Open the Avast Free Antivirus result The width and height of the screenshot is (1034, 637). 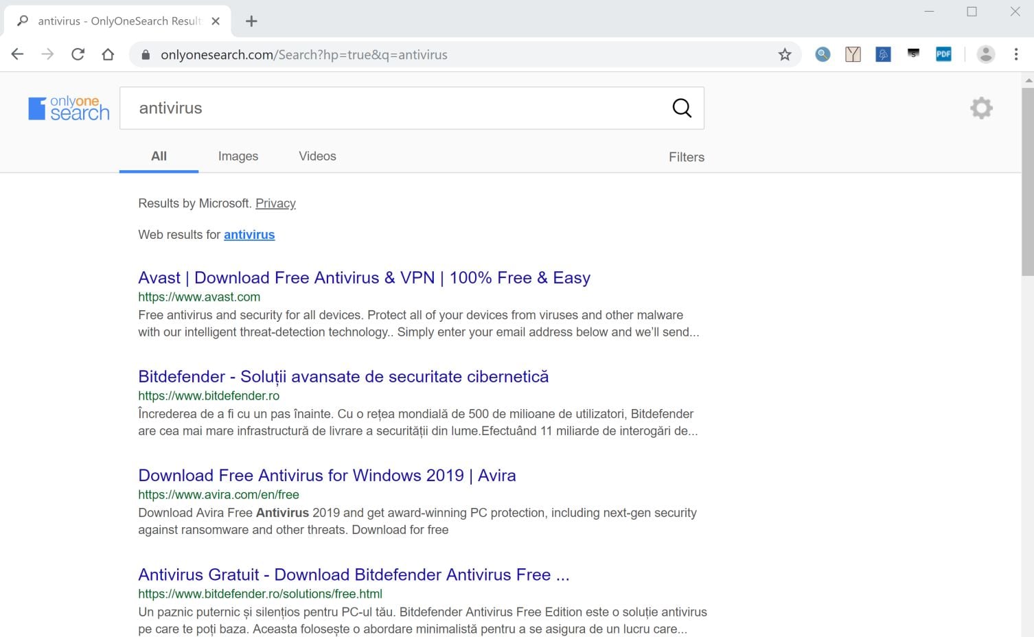point(364,278)
